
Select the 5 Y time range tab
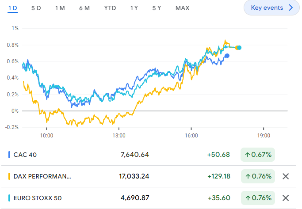157,8
